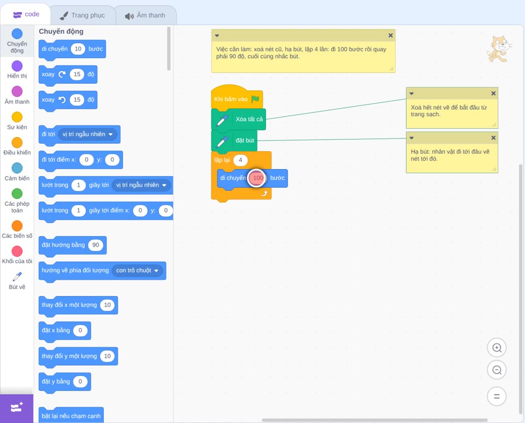Collapse the 'Xoá hết nét vẽ' comment

tap(412, 94)
